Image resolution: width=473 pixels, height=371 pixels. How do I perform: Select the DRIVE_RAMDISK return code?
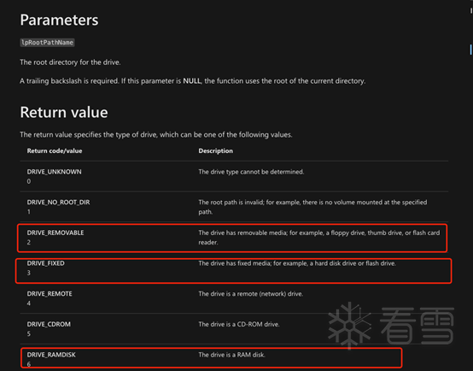pos(51,355)
